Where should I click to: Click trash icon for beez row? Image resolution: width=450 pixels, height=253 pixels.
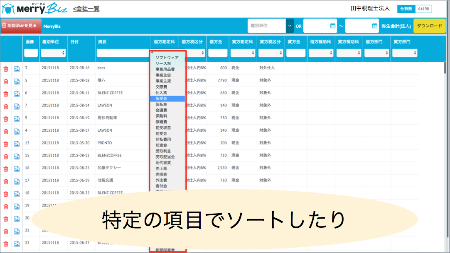pyautogui.click(x=6, y=69)
